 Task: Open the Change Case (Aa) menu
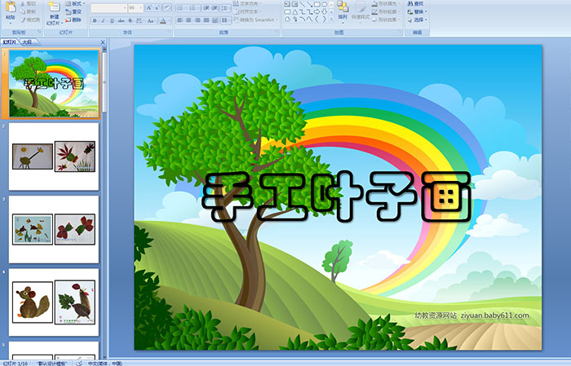(151, 20)
